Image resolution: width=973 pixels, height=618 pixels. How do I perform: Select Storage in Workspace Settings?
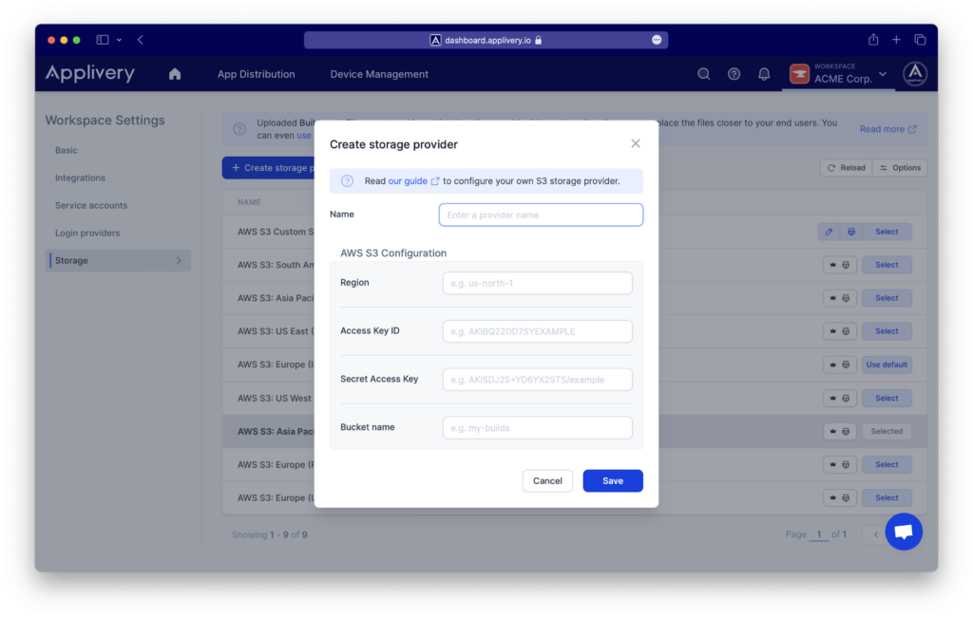(119, 261)
